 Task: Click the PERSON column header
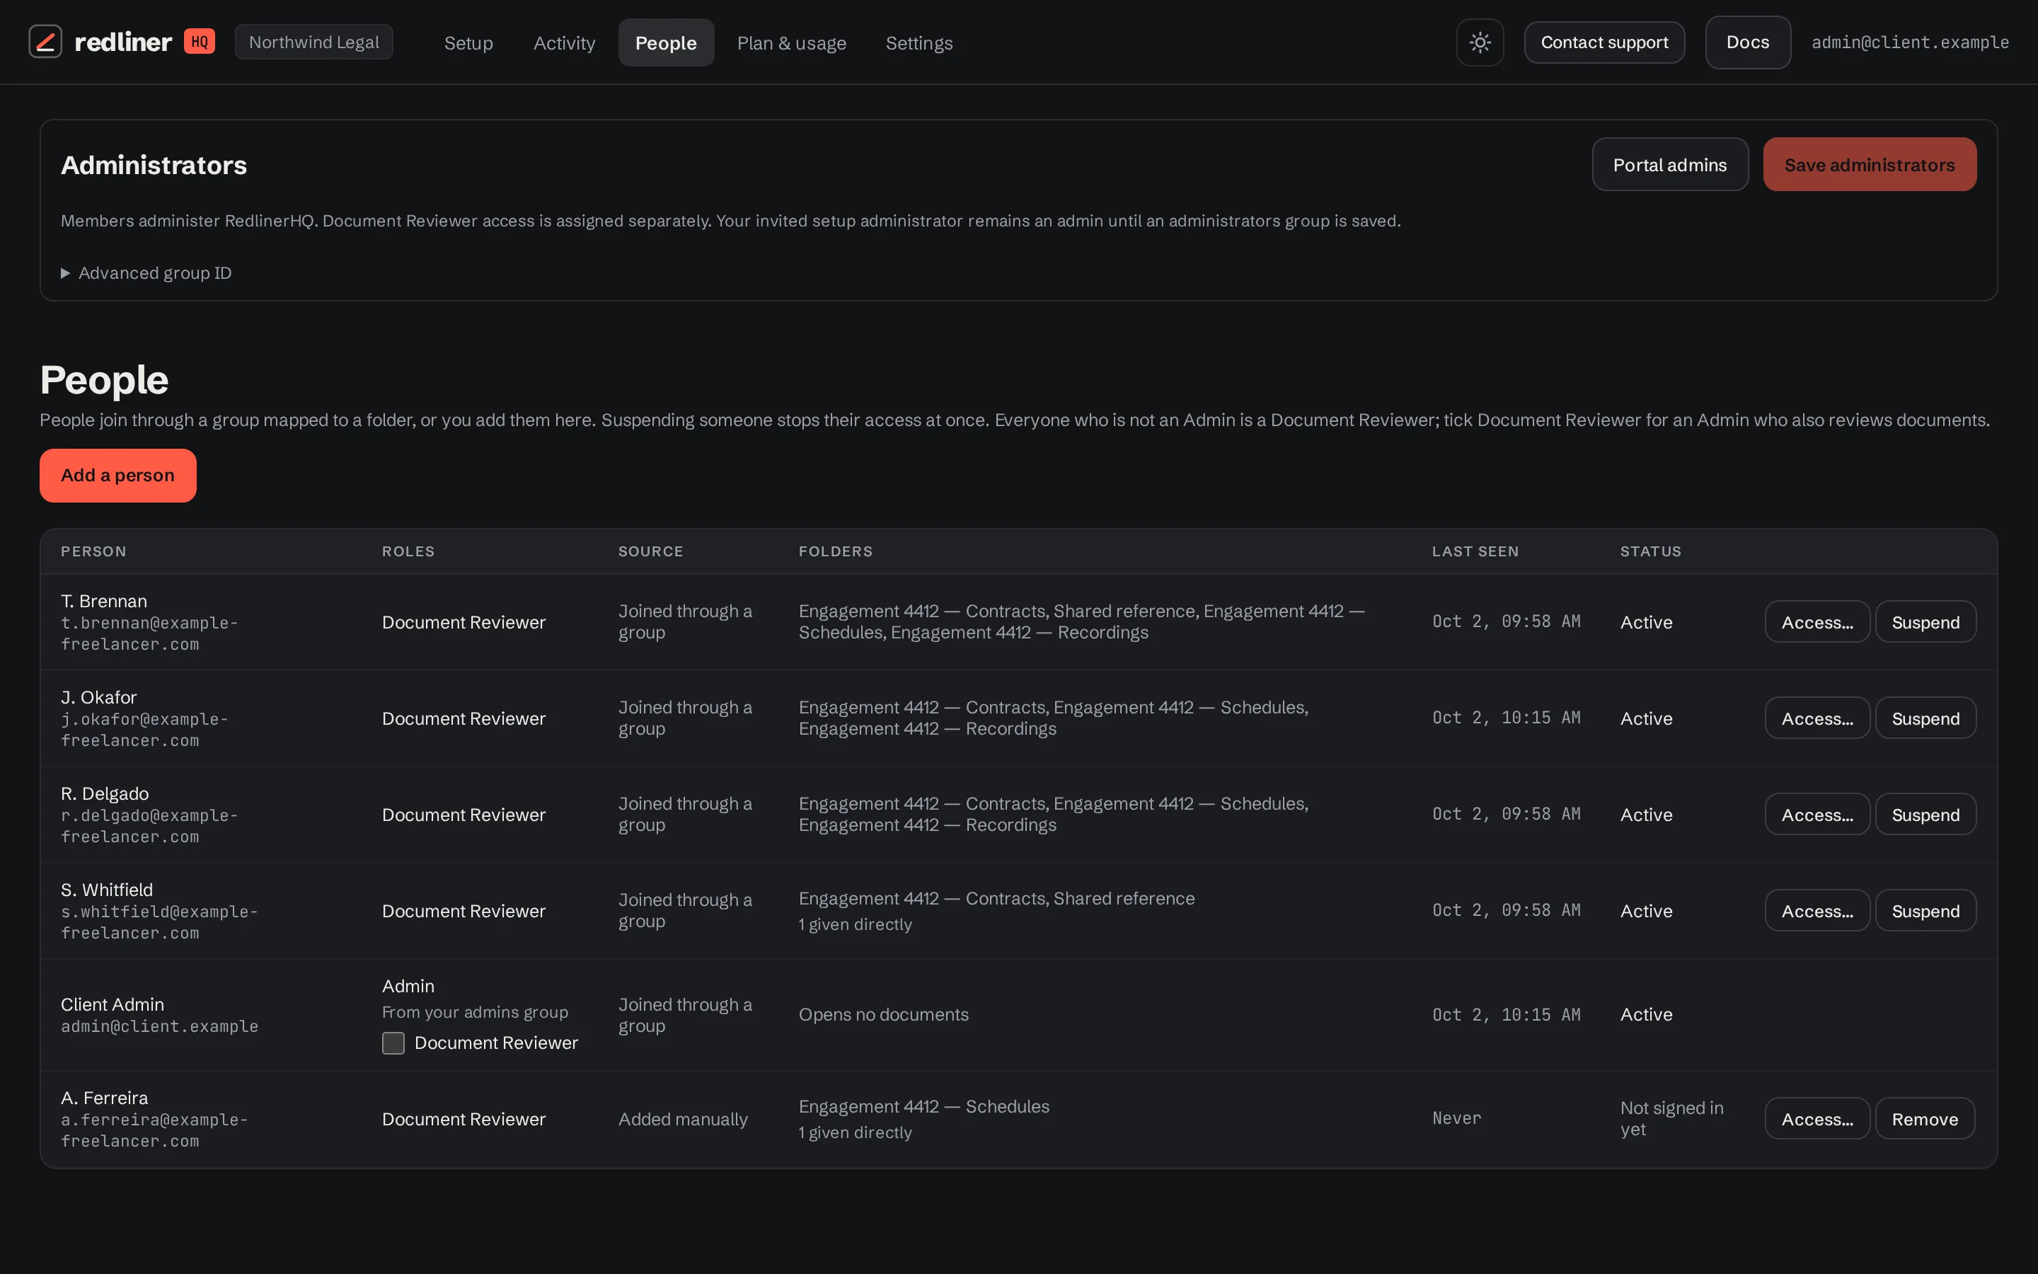pos(93,551)
